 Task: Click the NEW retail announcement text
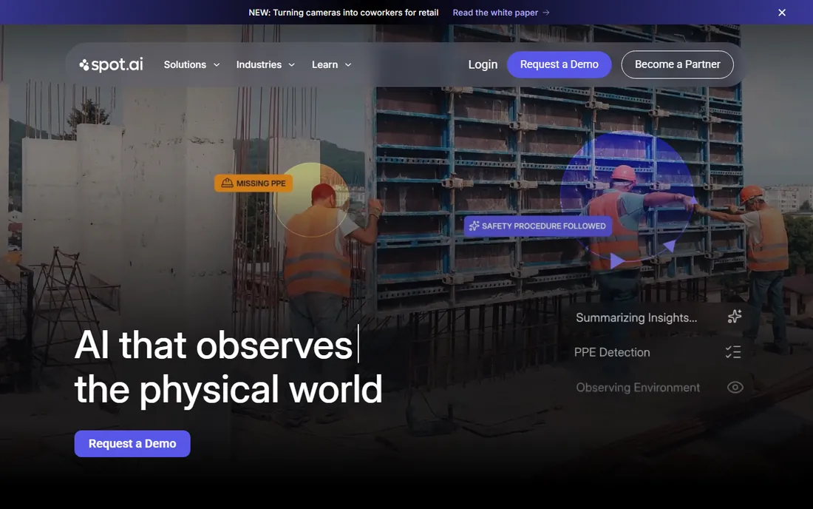click(x=343, y=13)
